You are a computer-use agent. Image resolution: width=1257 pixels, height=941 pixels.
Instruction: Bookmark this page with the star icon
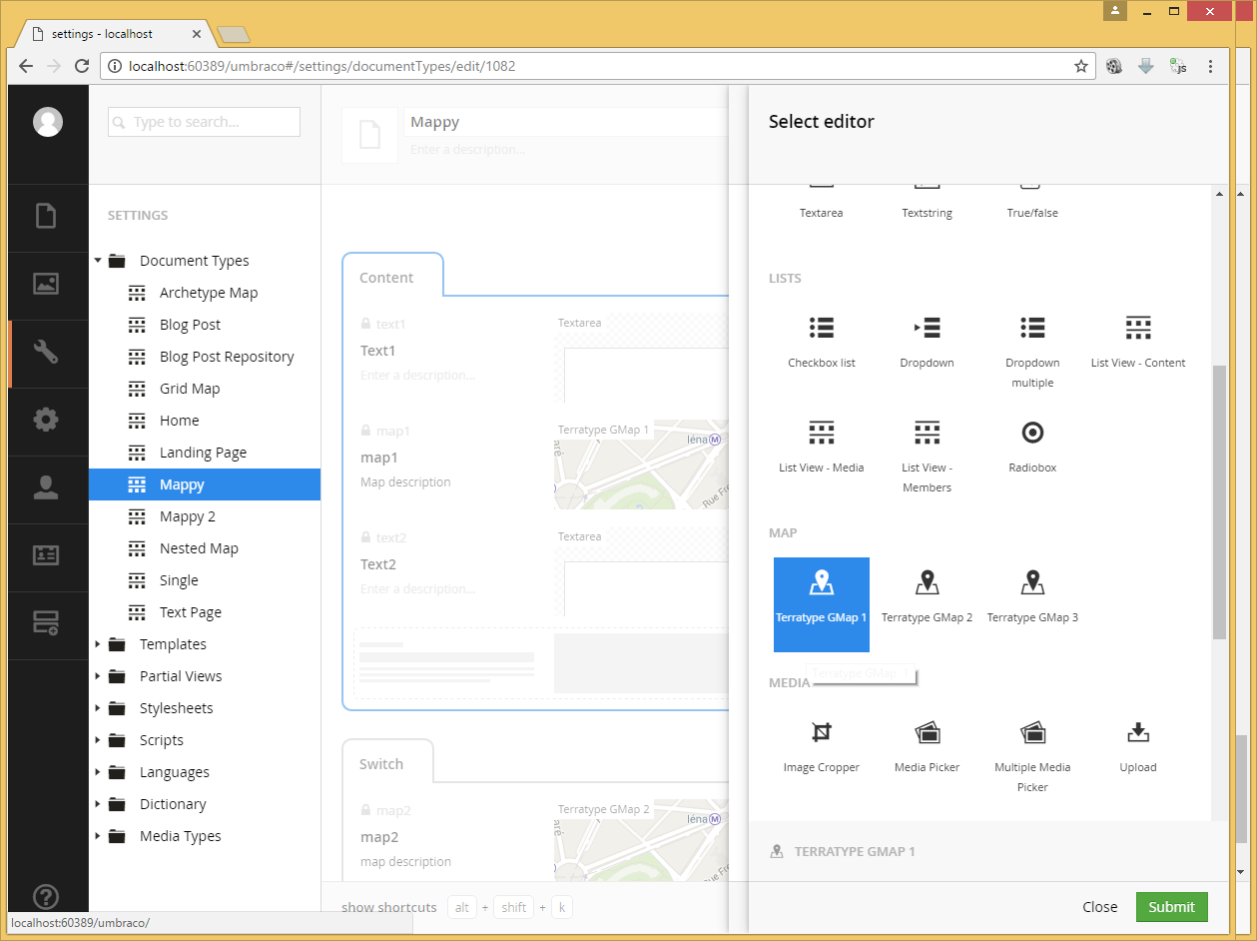1080,67
